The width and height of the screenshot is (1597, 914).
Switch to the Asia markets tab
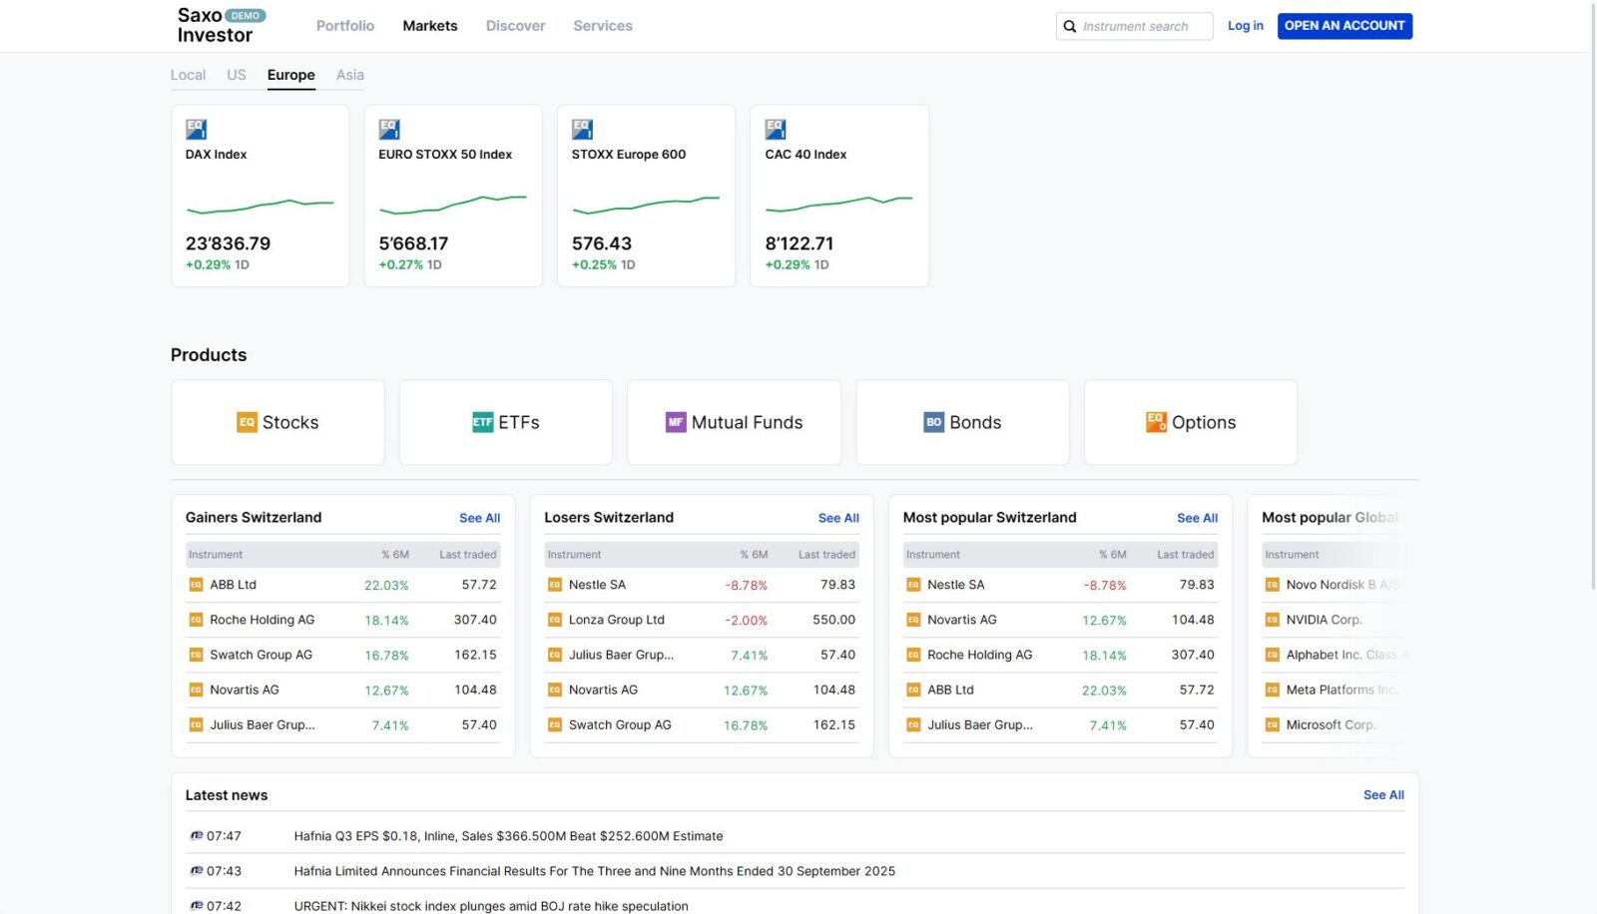349,75
